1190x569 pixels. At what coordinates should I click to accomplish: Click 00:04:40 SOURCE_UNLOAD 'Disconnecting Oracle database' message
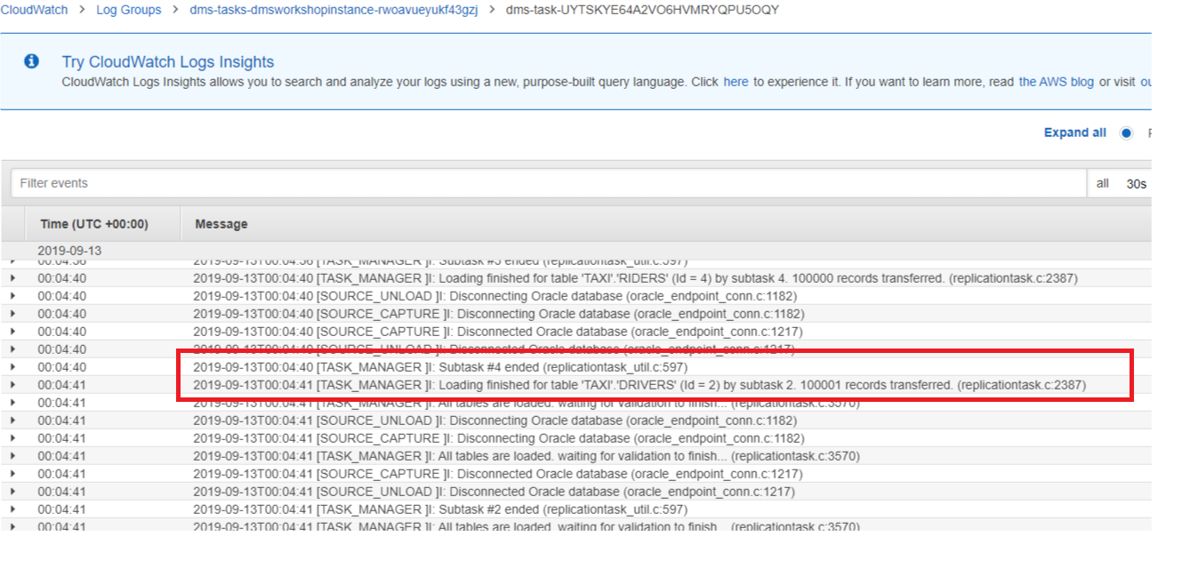(x=494, y=296)
